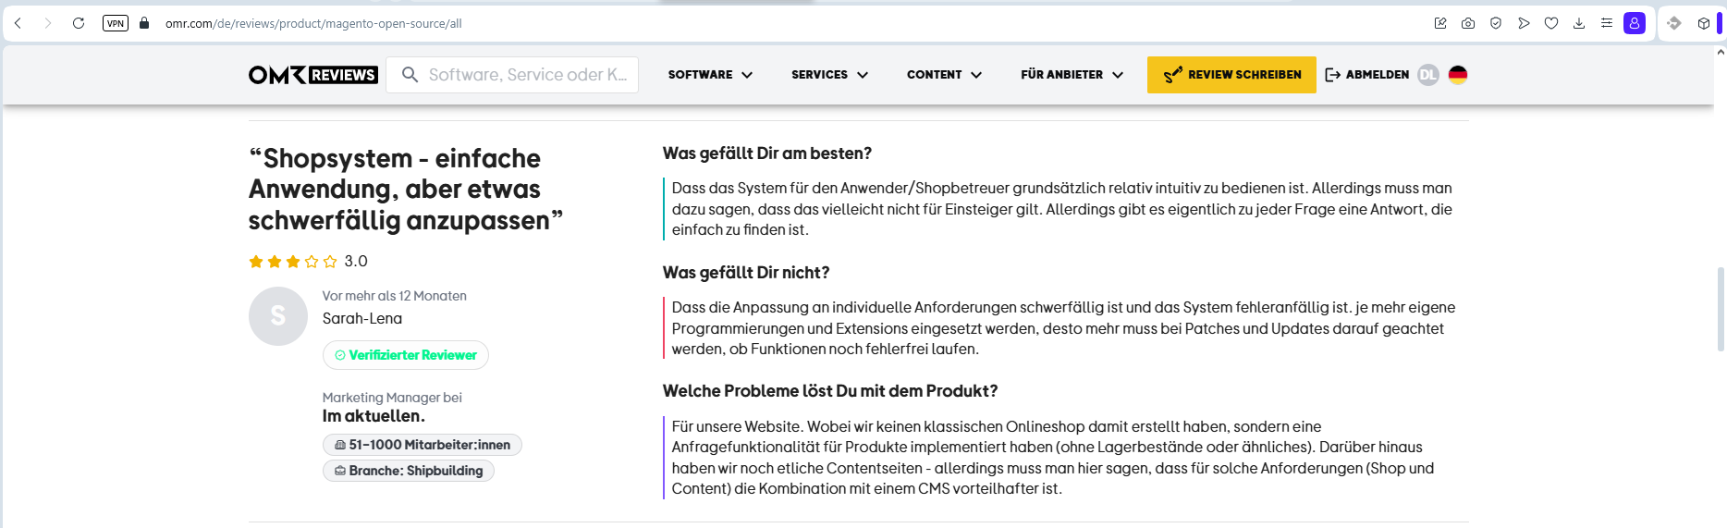
Task: Open the browser easy setup sliders icon
Action: (x=1607, y=23)
